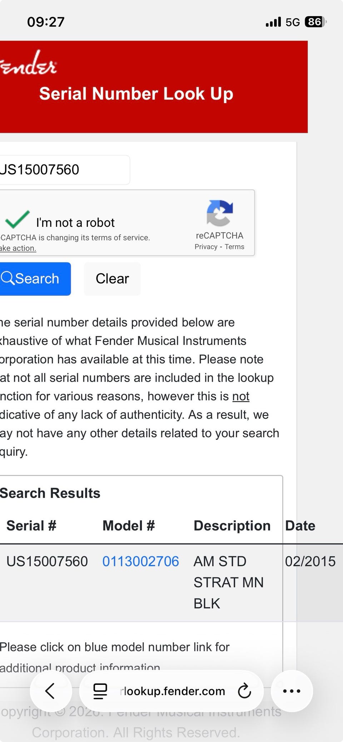Tap the lookup.fender.com address bar

click(x=173, y=691)
